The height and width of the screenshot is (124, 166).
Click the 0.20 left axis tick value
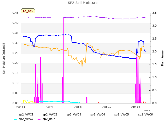tap(15, 63)
